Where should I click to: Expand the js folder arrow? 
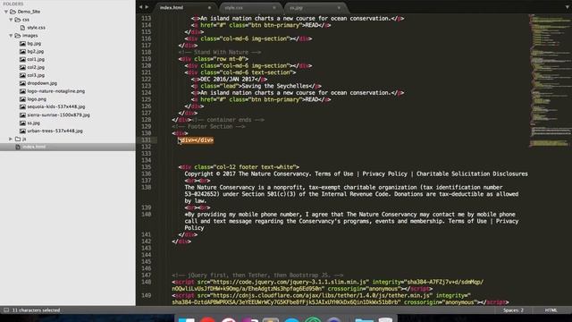(x=11, y=140)
